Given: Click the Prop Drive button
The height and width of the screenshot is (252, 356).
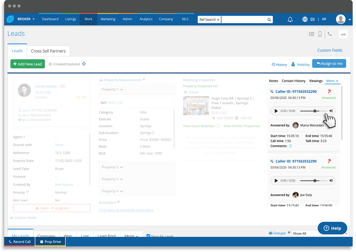Looking at the screenshot, I should 50,242.
